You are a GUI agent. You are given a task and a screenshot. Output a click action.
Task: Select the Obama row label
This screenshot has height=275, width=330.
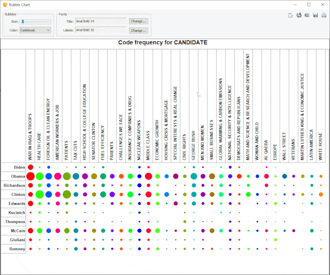(18, 176)
